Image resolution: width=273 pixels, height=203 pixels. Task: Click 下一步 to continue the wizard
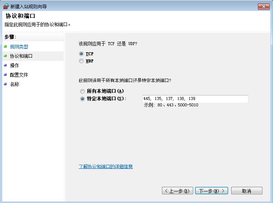tap(211, 191)
